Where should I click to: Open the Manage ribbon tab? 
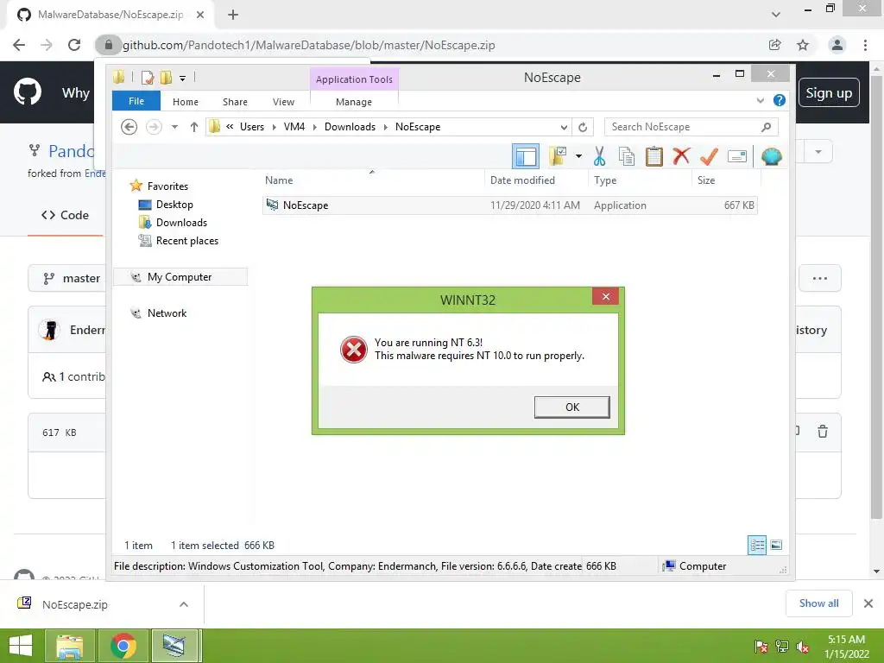(354, 102)
